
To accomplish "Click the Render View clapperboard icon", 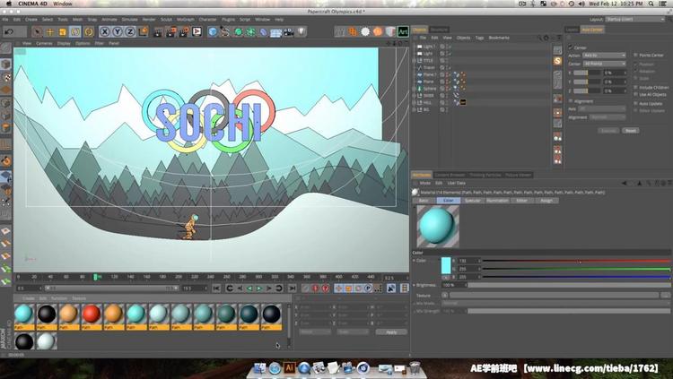I will tap(158, 31).
